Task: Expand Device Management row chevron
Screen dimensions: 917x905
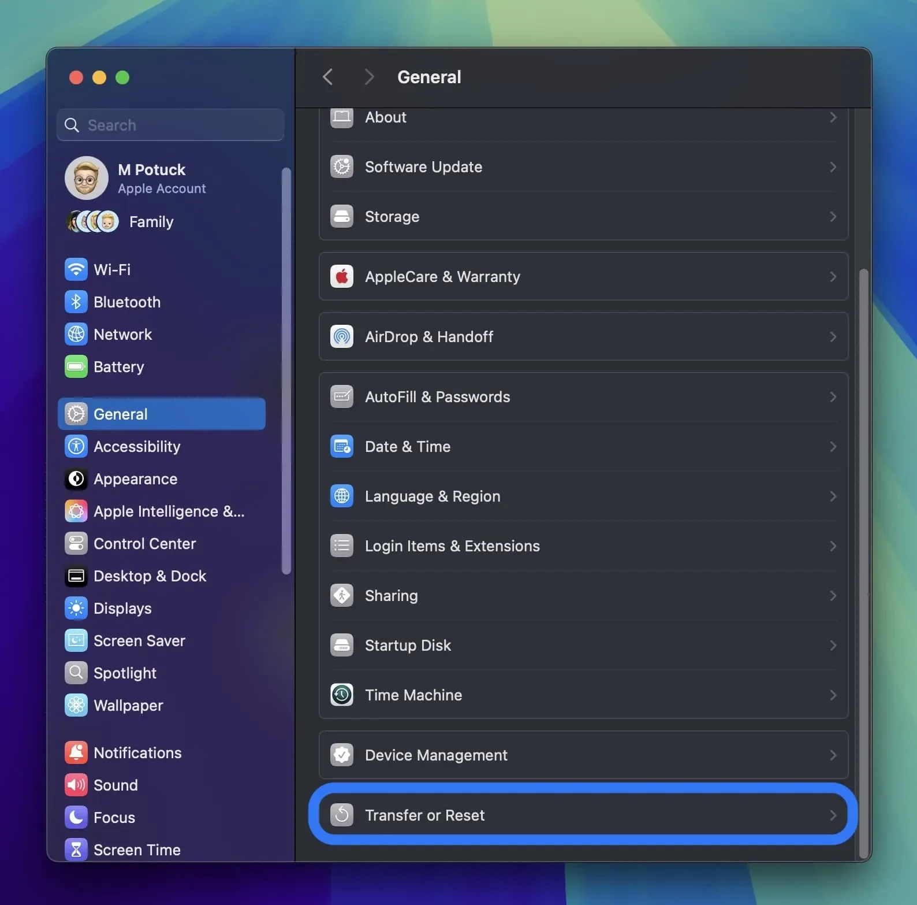Action: (x=833, y=755)
